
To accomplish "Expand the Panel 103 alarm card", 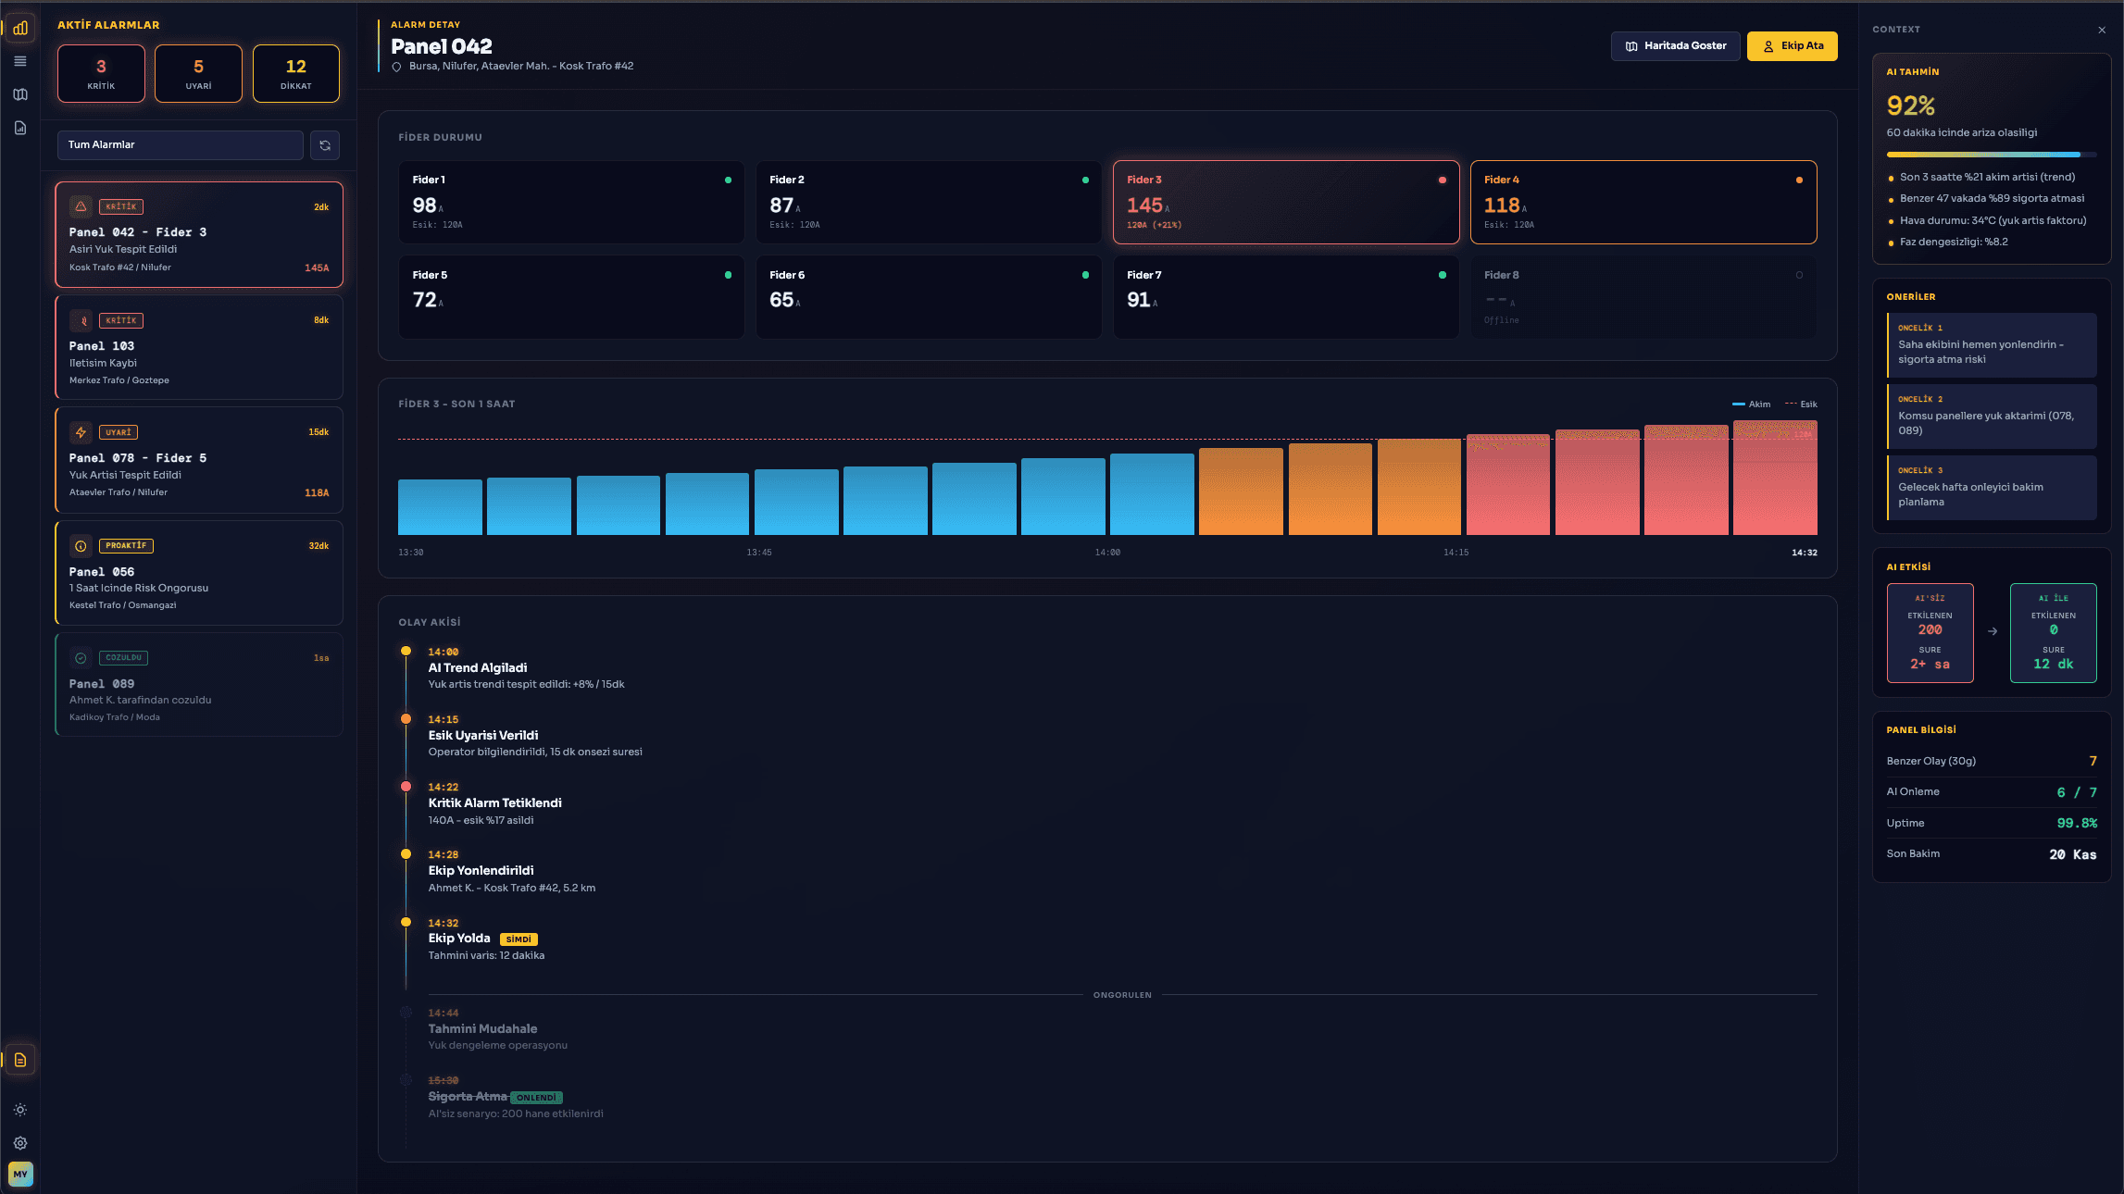I will pos(198,348).
